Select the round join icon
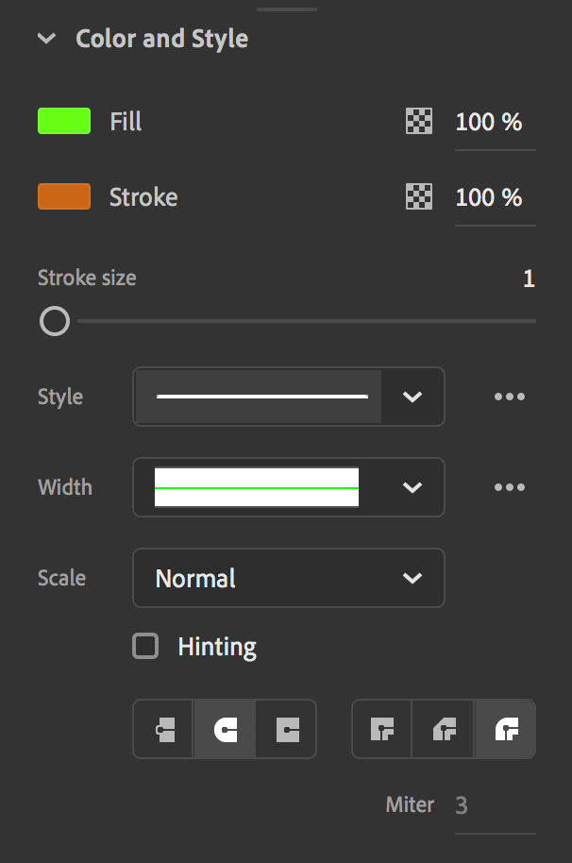This screenshot has width=572, height=863. point(506,730)
